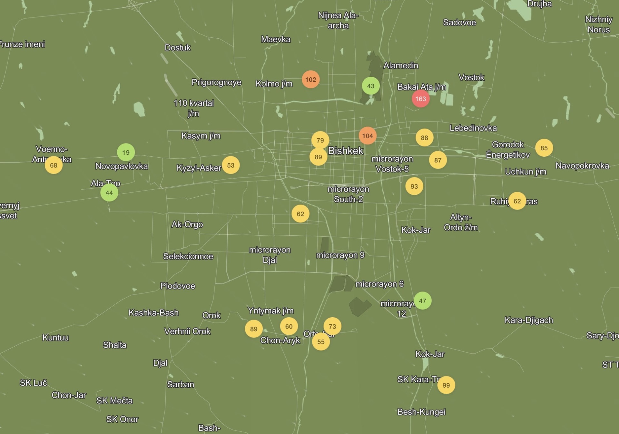
Task: Click the yellow 93 marker below Vostok-5
Action: (x=414, y=186)
